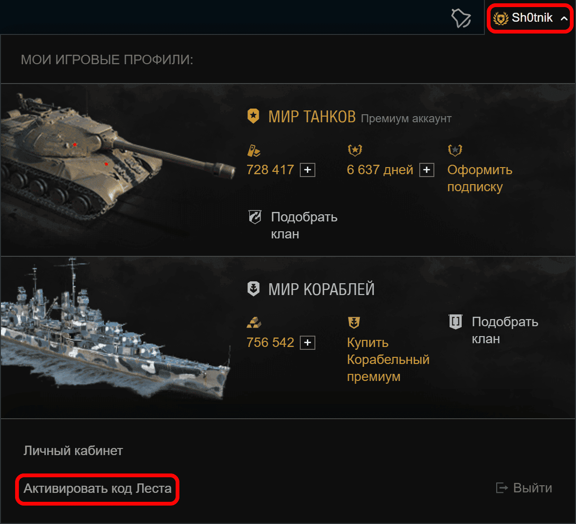Image resolution: width=576 pixels, height=524 pixels.
Task: Click the tank clan finder icon
Action: 254,218
